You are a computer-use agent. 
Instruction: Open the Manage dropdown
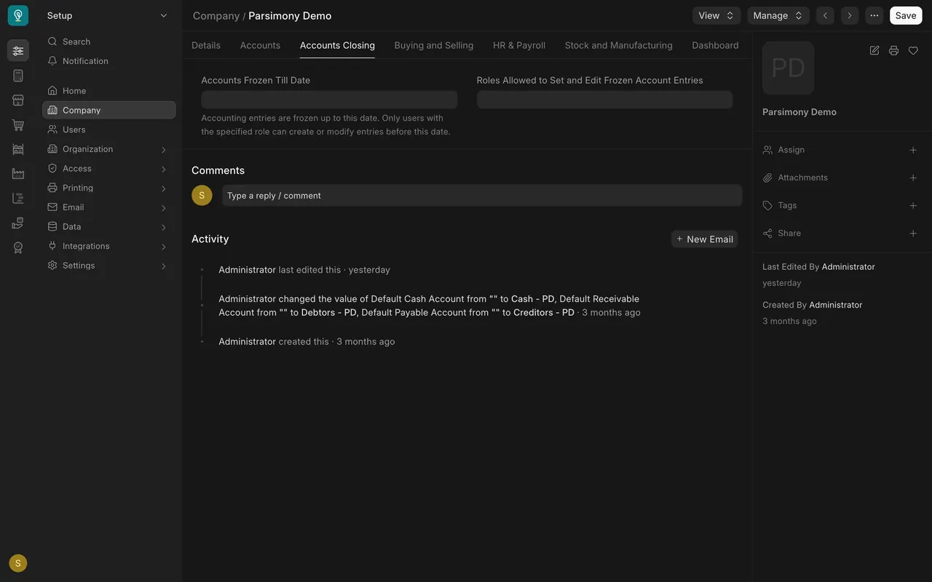[x=778, y=15]
